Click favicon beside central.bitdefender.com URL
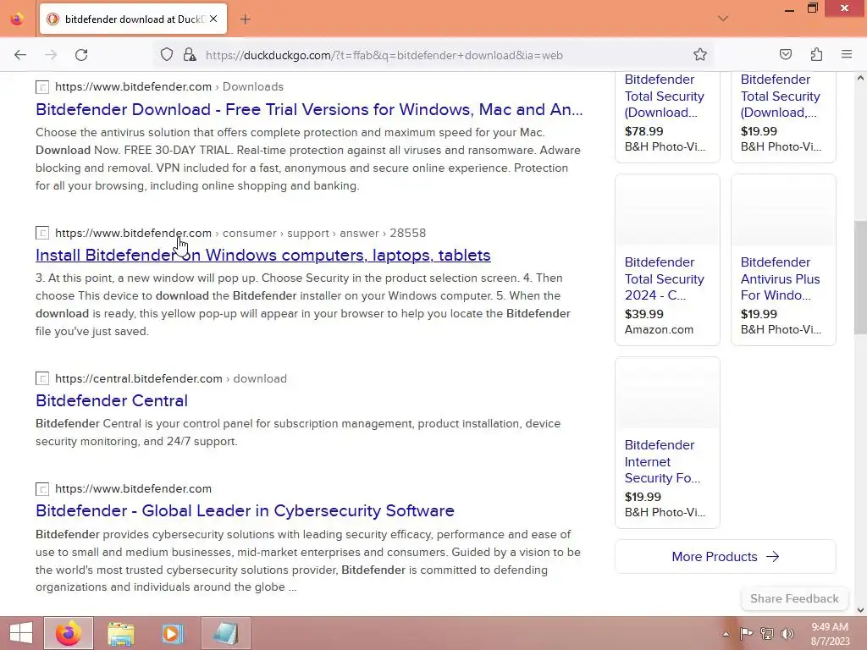This screenshot has width=867, height=650. 42,378
